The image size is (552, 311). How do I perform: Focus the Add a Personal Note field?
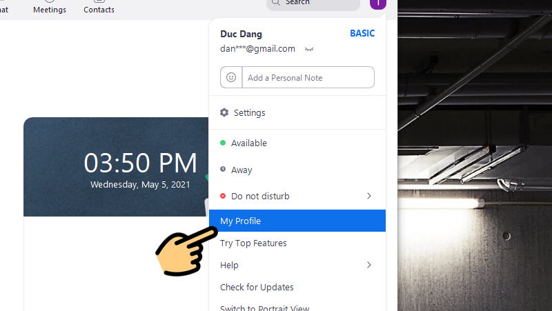pyautogui.click(x=307, y=78)
